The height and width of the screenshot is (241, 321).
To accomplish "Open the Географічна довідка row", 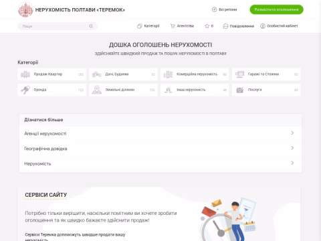I will tap(160, 149).
